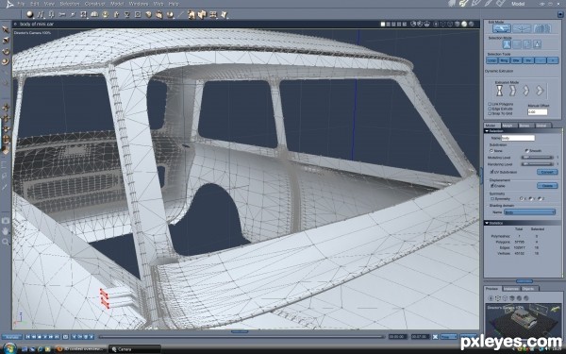Open the Construct menu
Screen dimensions: 566x354
(x=94, y=4)
